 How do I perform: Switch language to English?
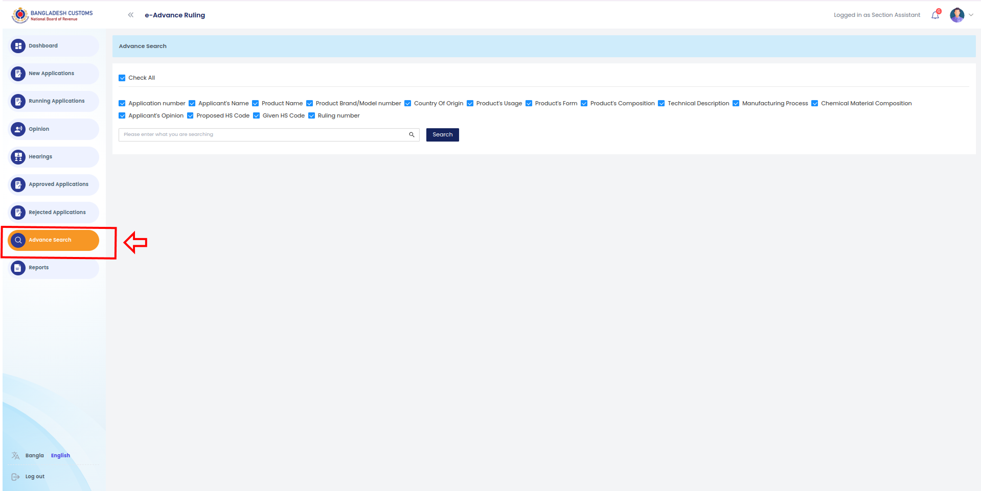60,456
